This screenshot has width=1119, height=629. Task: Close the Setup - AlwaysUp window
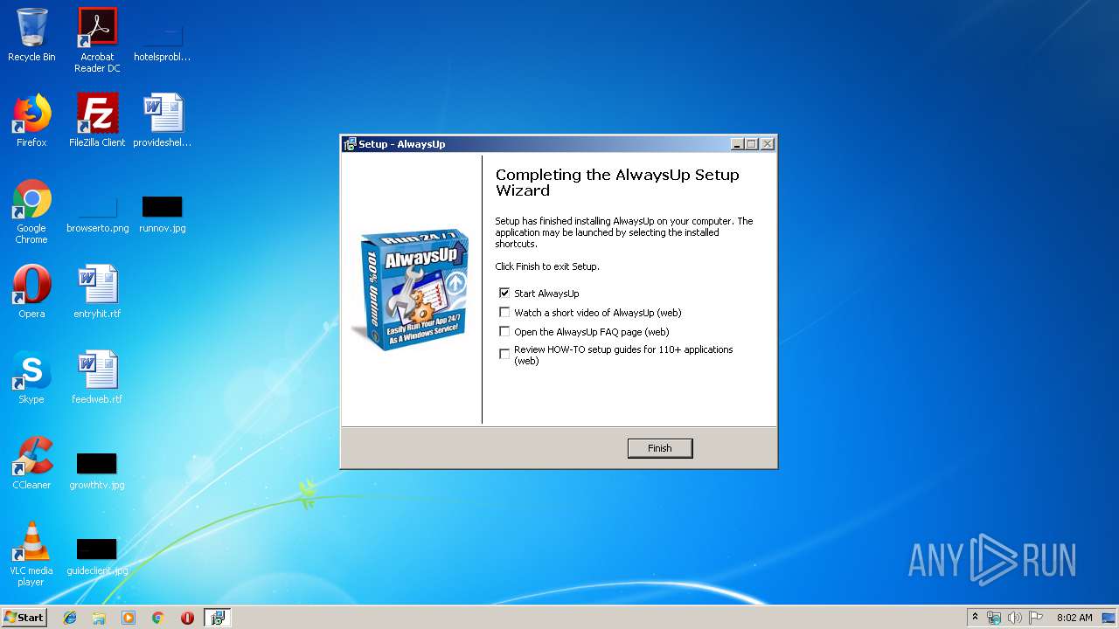pos(767,144)
